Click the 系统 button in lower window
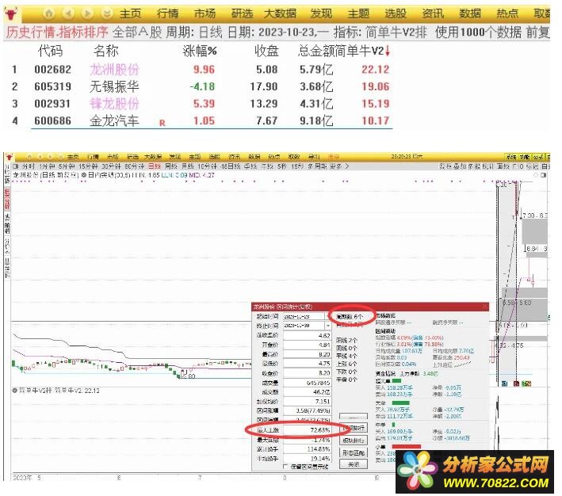The width and height of the screenshot is (562, 496). (510, 157)
